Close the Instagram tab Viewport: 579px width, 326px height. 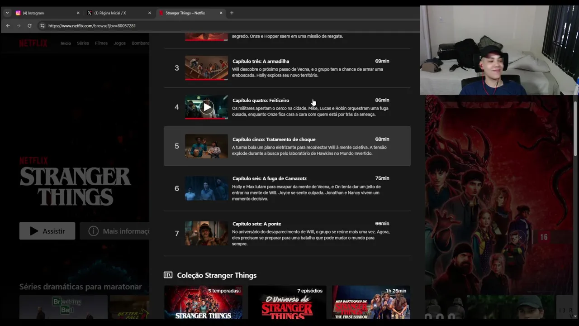click(78, 13)
